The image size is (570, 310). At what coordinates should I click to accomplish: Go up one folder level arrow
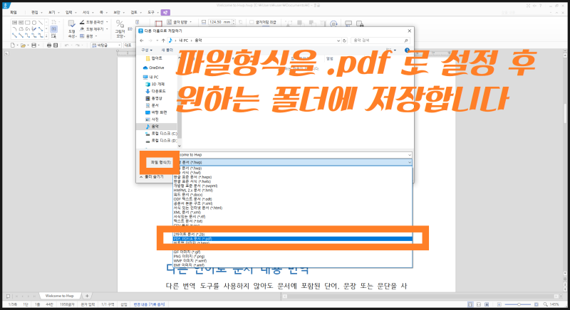coord(163,41)
